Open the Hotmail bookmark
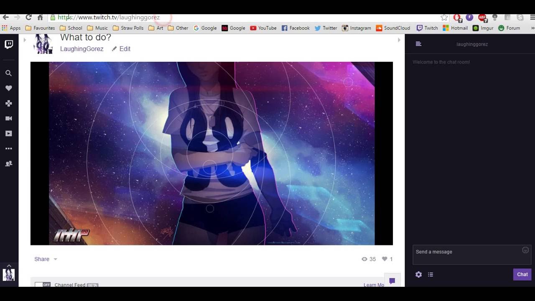535x301 pixels. 455,28
